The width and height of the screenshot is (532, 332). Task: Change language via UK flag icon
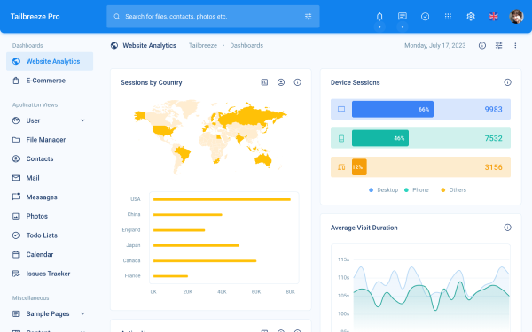tap(494, 16)
